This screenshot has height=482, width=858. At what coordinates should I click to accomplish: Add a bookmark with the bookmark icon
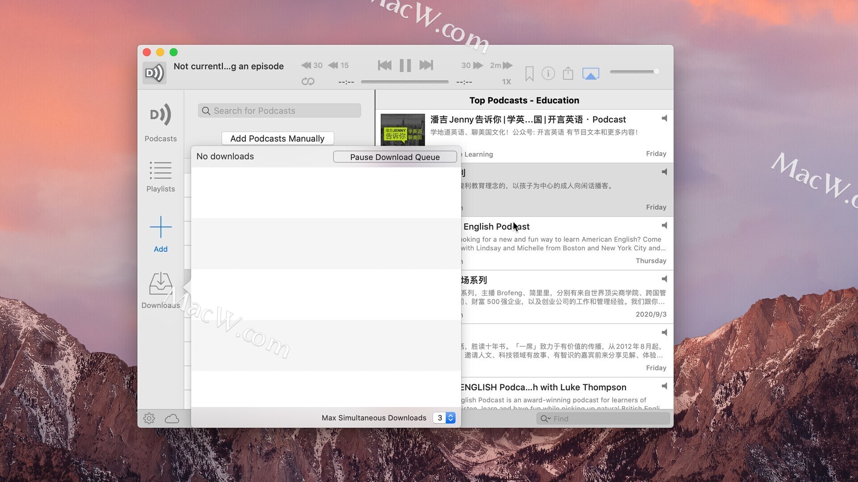pos(530,74)
